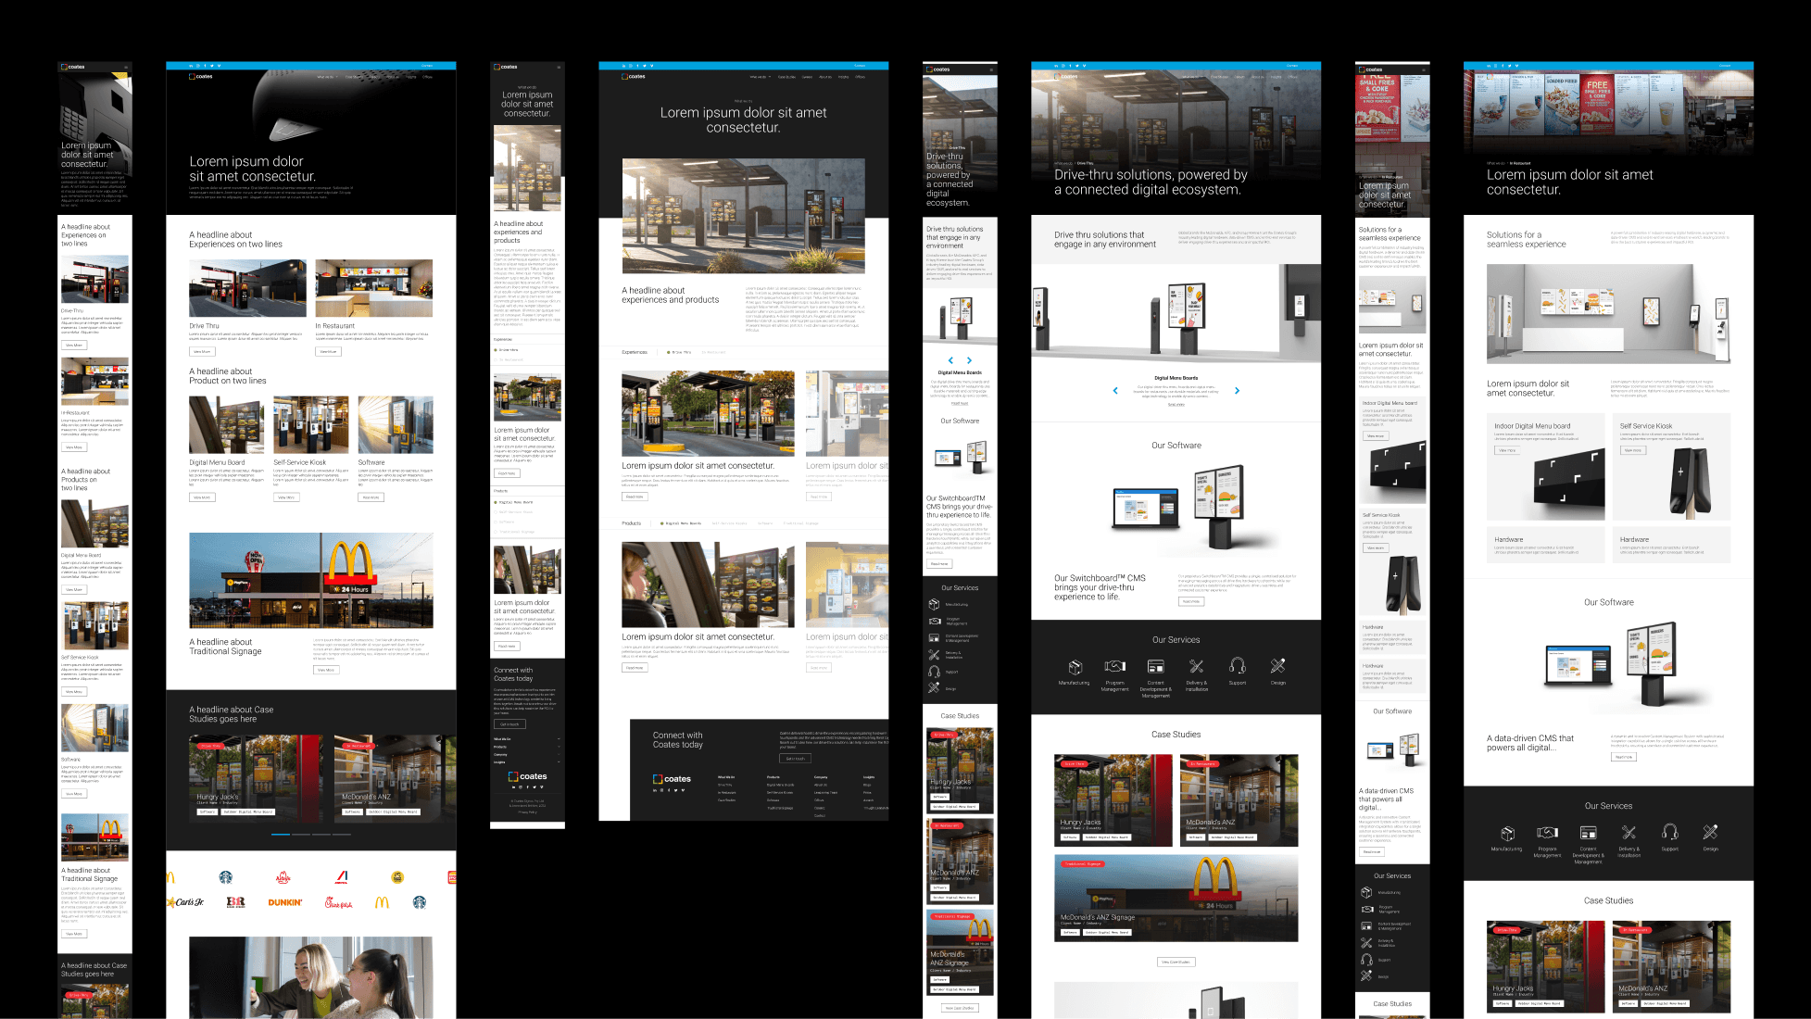Click the right blue carousel arrow beside Digital Menu Boards
The height and width of the screenshot is (1019, 1811).
(x=1237, y=391)
